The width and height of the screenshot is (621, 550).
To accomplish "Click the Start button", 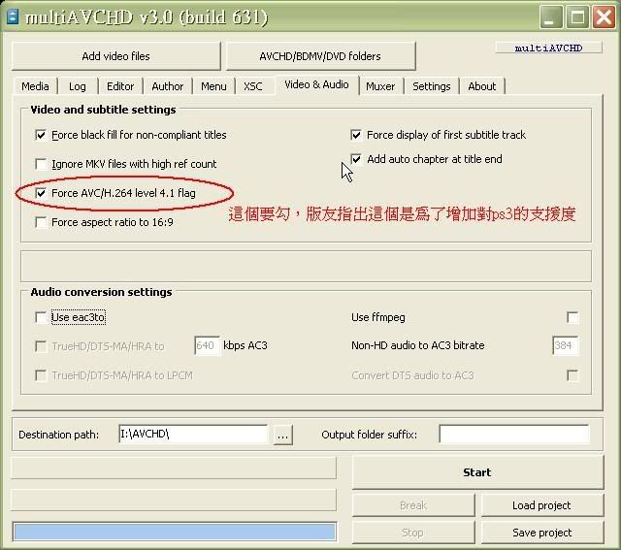I will point(477,472).
